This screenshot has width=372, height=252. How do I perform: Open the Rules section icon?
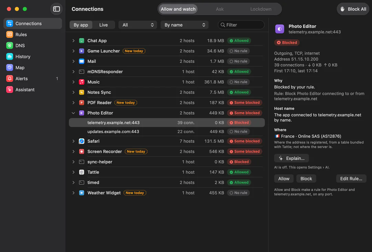point(10,34)
